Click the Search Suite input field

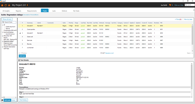tap(9, 22)
